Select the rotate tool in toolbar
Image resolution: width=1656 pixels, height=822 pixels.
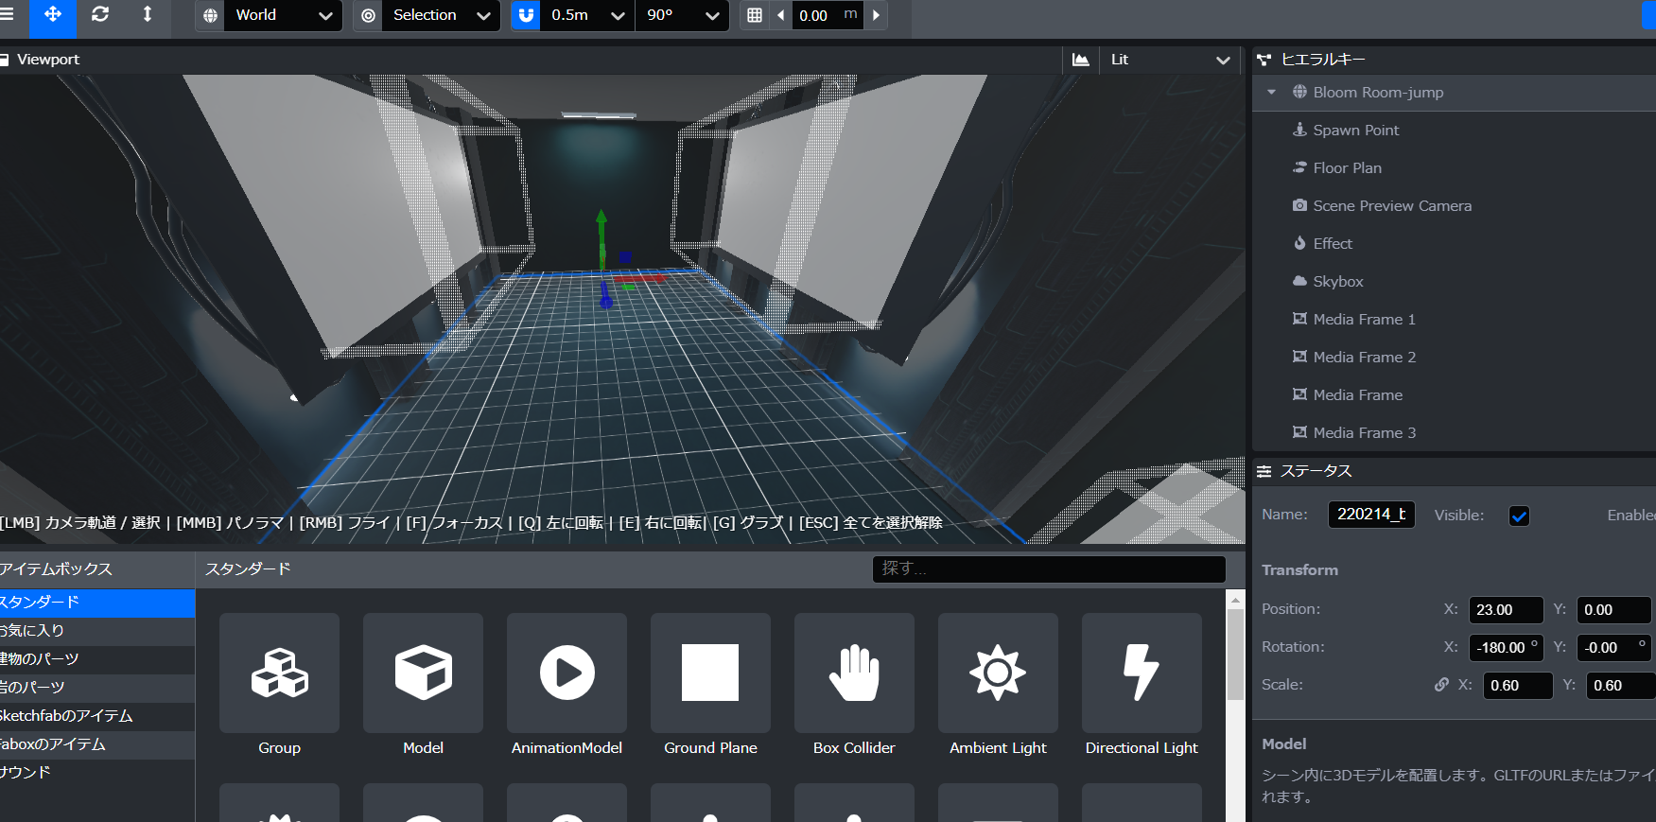click(x=100, y=15)
